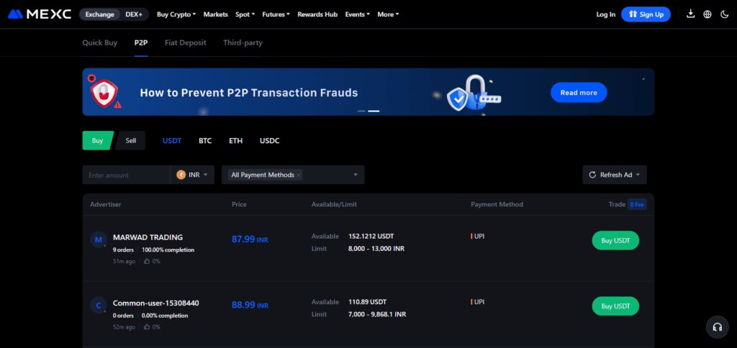Click the 0 Fee badge
This screenshot has width=737, height=348.
click(x=637, y=204)
